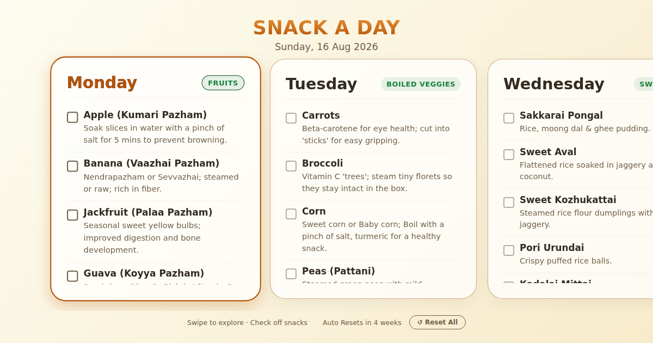Click the SNACK A DAY title

(326, 28)
